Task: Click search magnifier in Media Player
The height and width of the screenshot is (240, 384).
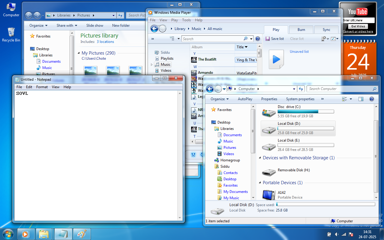Action: coord(245,39)
